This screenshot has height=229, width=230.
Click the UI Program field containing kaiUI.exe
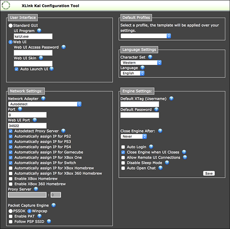(x=33, y=36)
